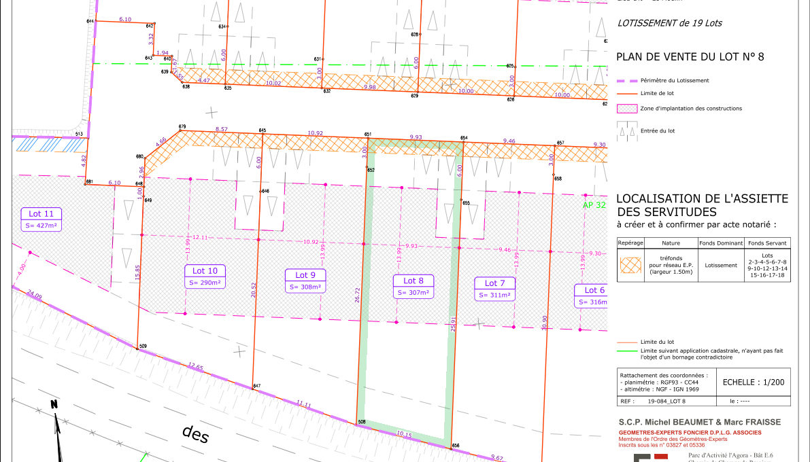The width and height of the screenshot is (810, 462).
Task: Click the '8.57' dimension near point 679
Action: pos(222,130)
